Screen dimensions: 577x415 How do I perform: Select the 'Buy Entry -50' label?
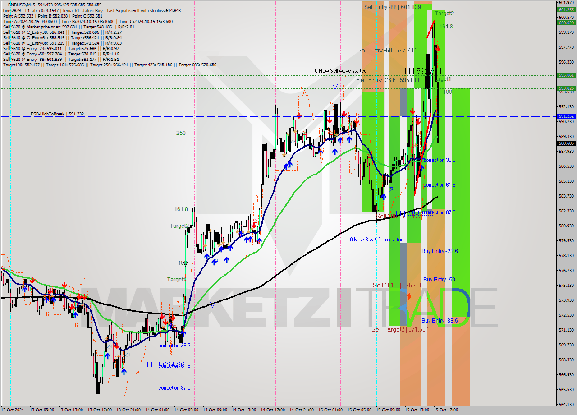click(x=439, y=280)
